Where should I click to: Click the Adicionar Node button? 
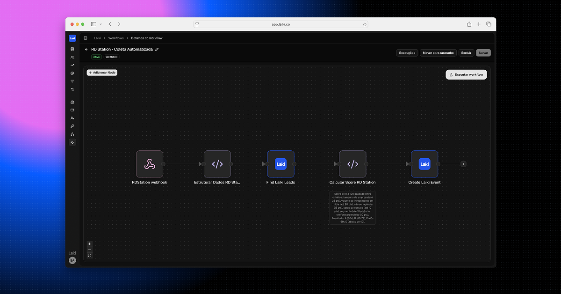point(102,73)
